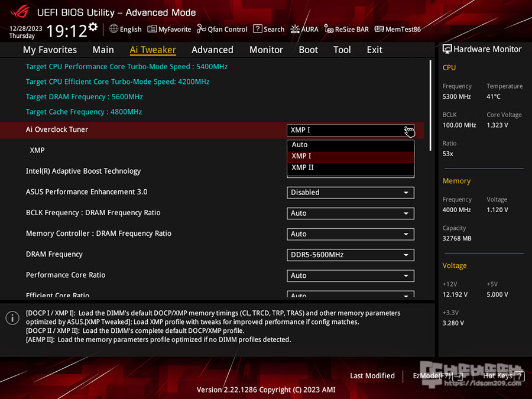Image resolution: width=532 pixels, height=399 pixels.
Task: Choose XMP I in the dropdown list
Action: [x=351, y=156]
